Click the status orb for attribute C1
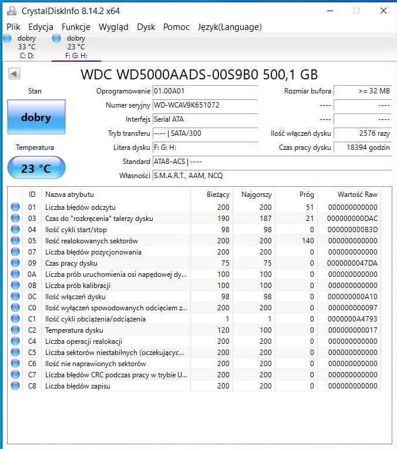This screenshot has width=397, height=449. point(15,319)
